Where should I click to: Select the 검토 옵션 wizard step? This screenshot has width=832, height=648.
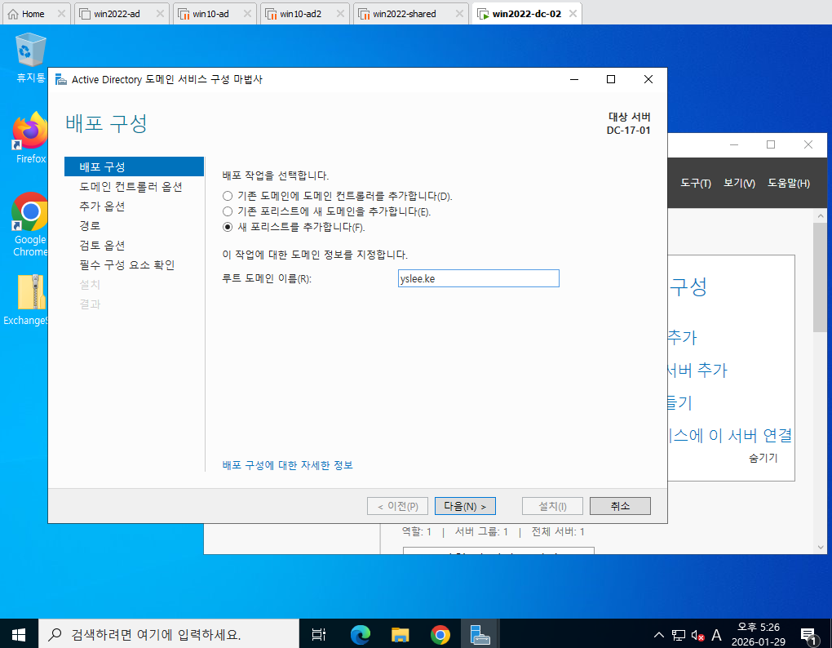(102, 245)
